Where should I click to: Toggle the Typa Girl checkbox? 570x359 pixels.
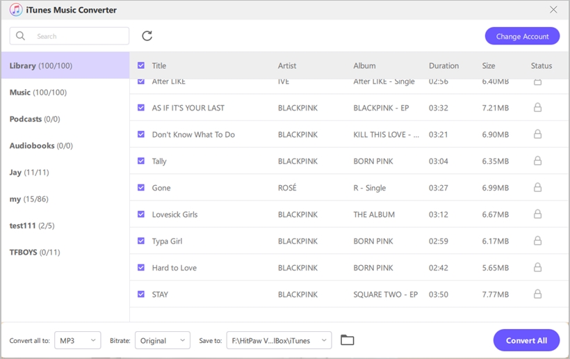point(141,241)
